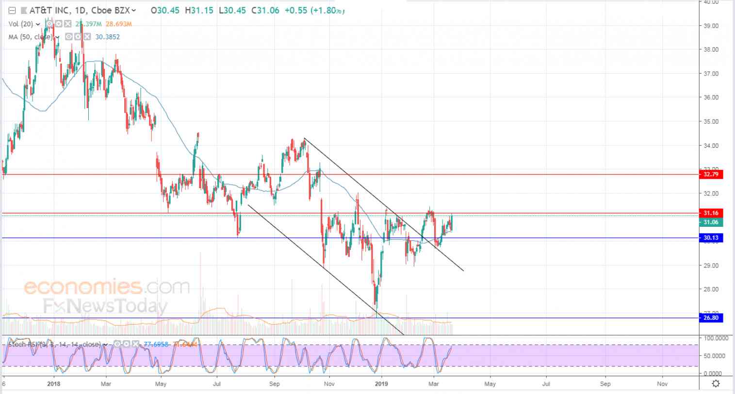Remove the Stoch RSI indicator with X icon
This screenshot has height=394, width=735.
tap(136, 344)
